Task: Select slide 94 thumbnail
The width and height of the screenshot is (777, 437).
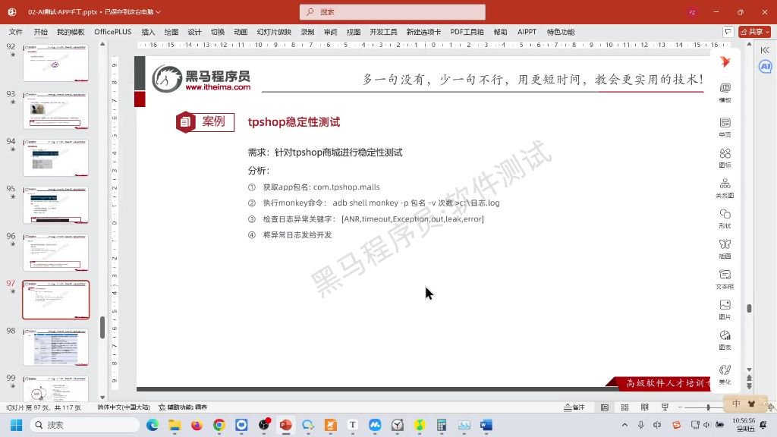Action: [55, 158]
